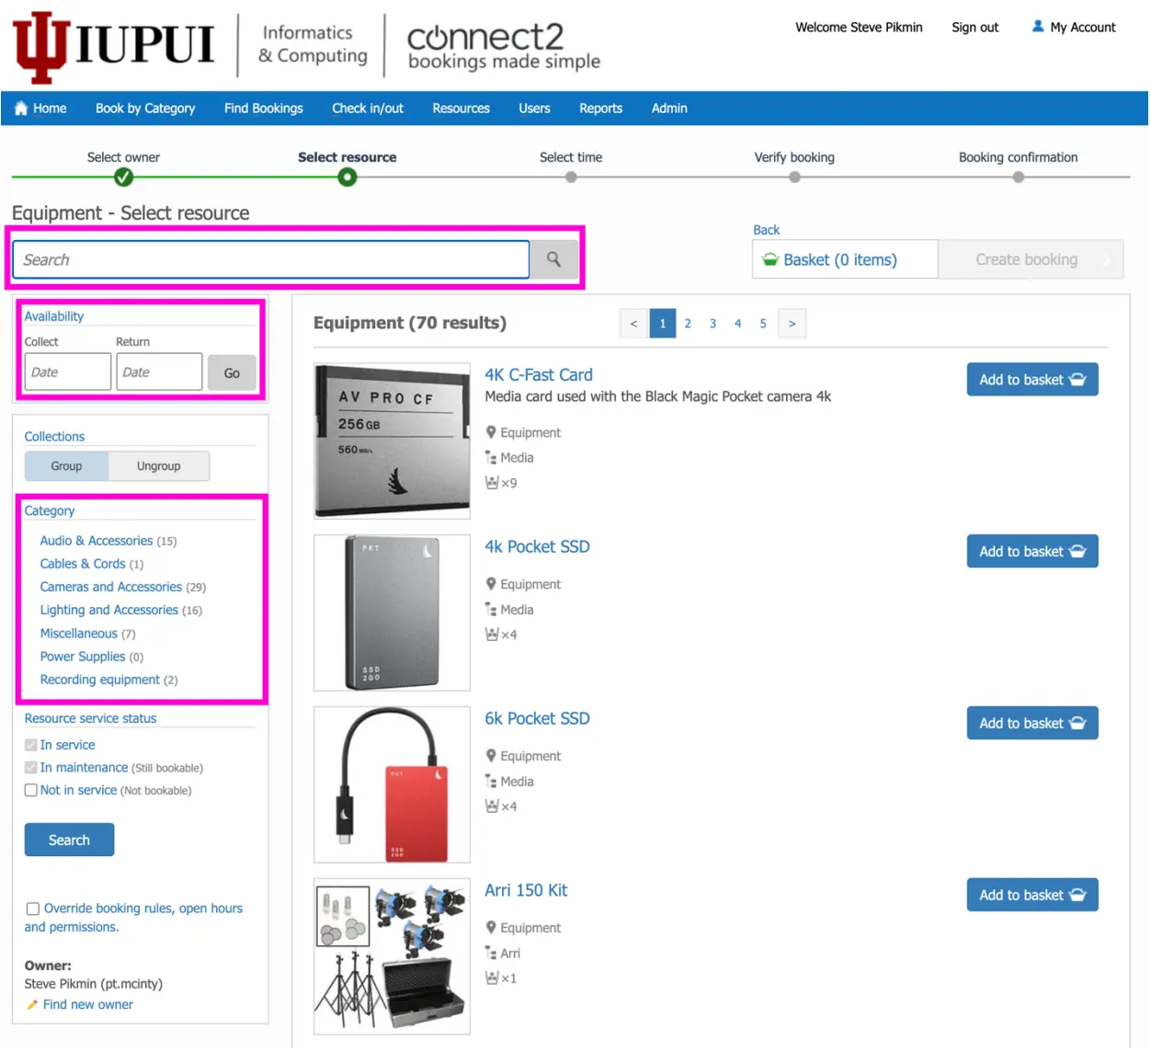Click the equipment Search text field
Viewport: 1151px width, 1052px height.
click(271, 260)
